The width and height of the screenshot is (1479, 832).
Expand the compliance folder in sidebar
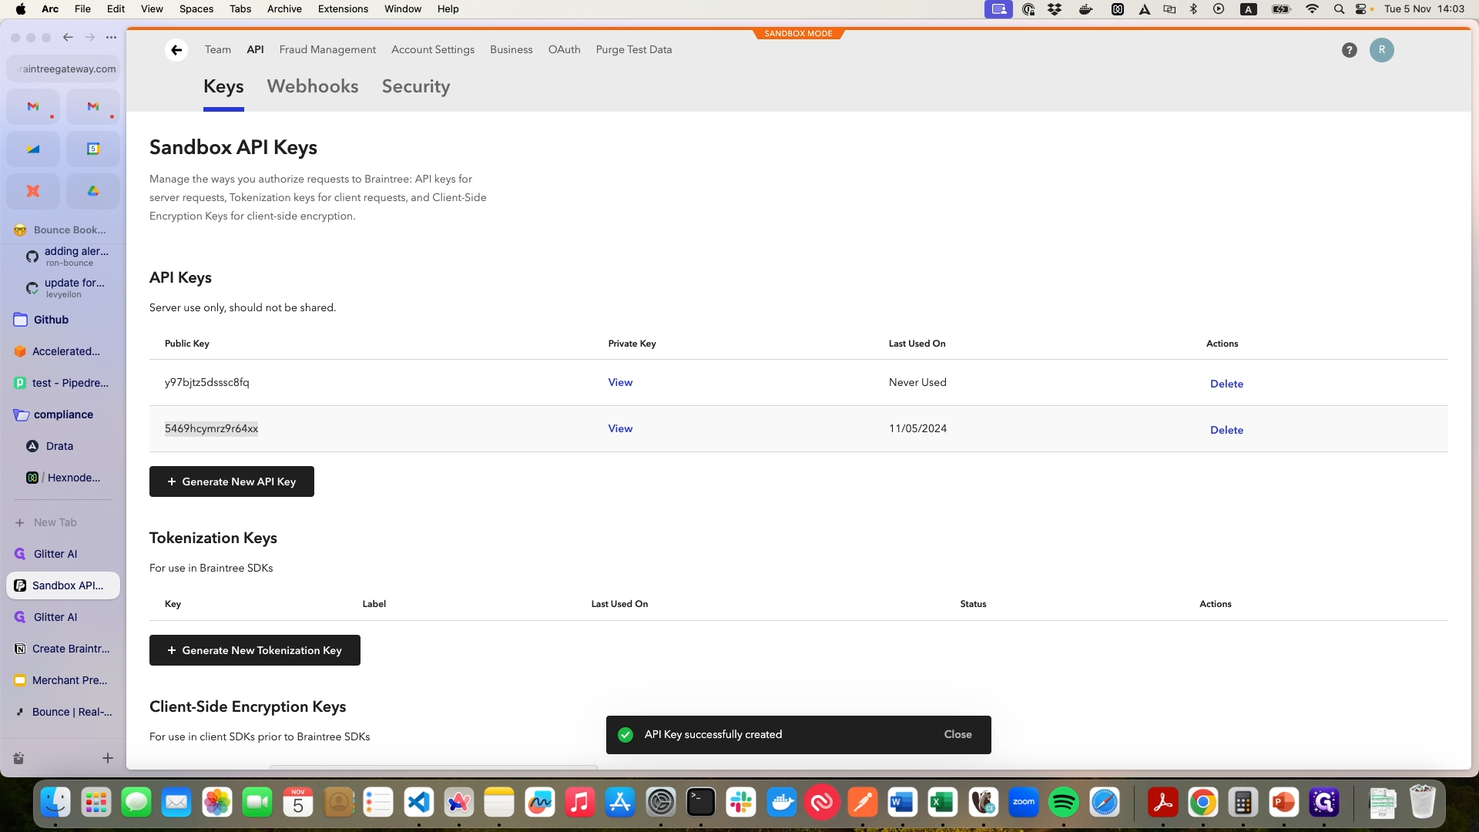63,414
